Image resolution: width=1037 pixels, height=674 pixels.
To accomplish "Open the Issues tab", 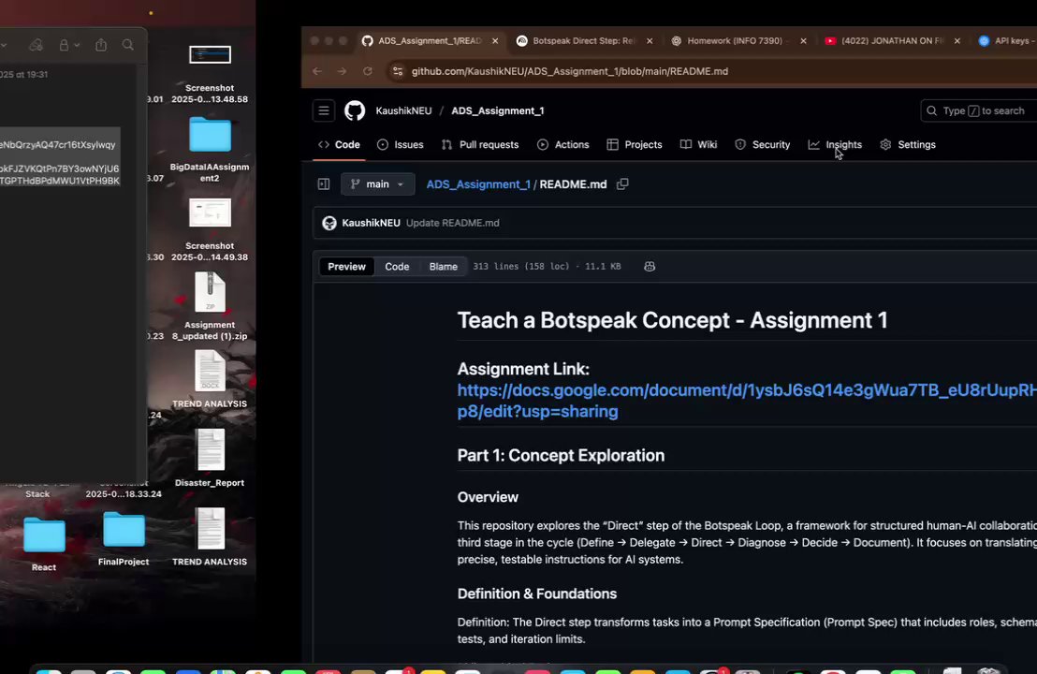I will coord(401,144).
